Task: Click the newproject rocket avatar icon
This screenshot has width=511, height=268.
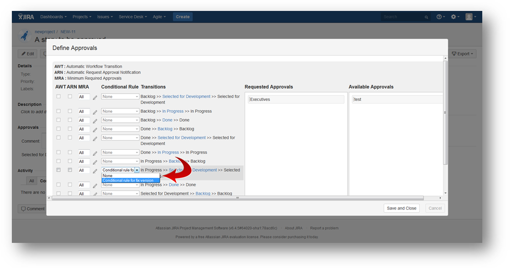Action: coord(25,36)
